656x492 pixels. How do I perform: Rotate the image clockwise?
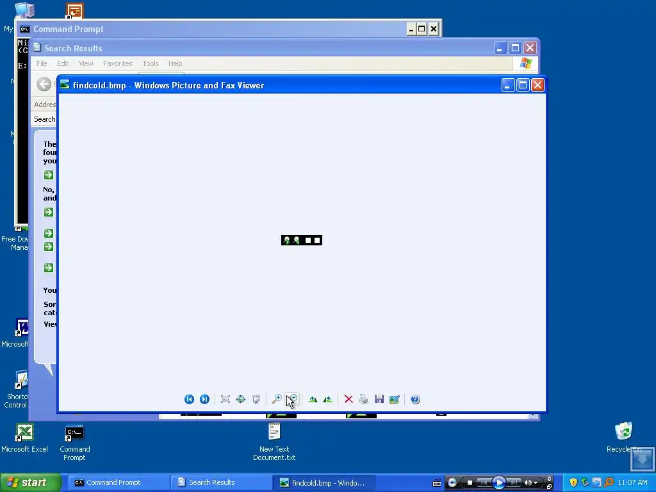click(313, 399)
